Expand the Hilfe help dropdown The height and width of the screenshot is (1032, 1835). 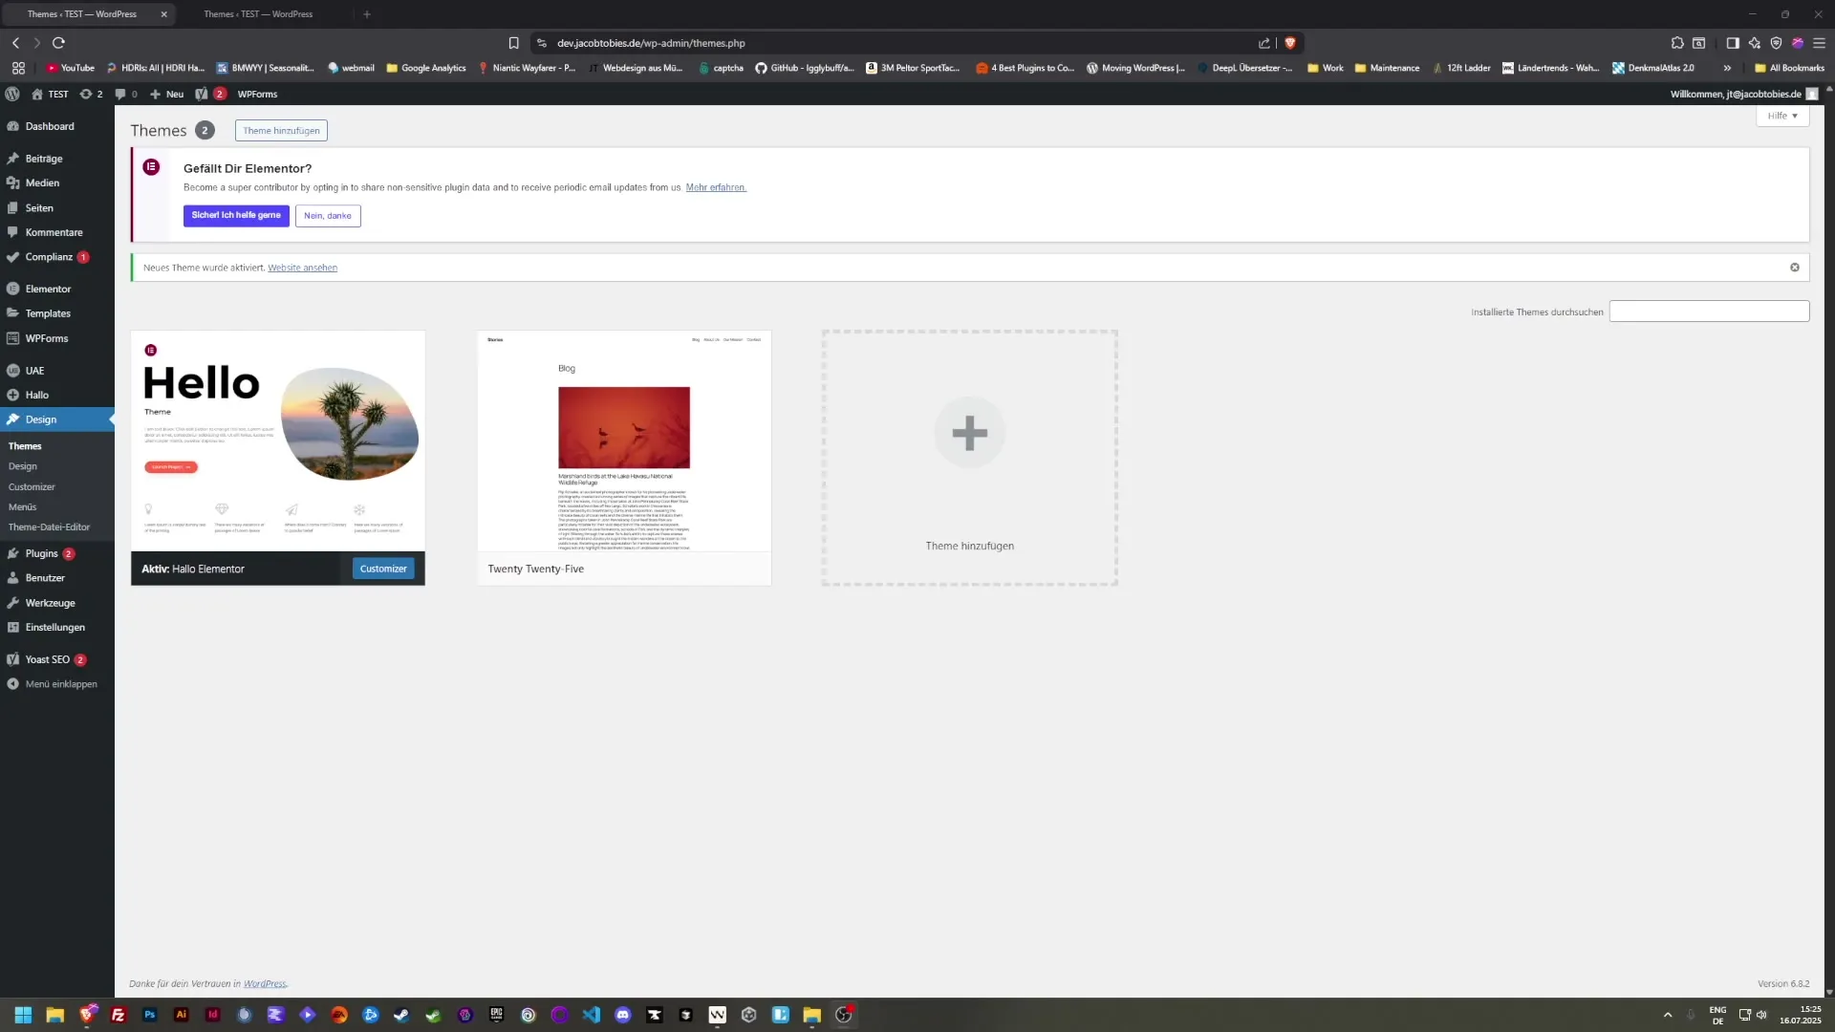tap(1782, 116)
